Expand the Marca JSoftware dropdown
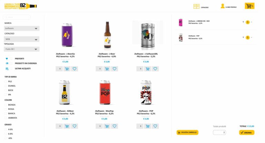The height and width of the screenshot is (143, 265). [x=36, y=29]
